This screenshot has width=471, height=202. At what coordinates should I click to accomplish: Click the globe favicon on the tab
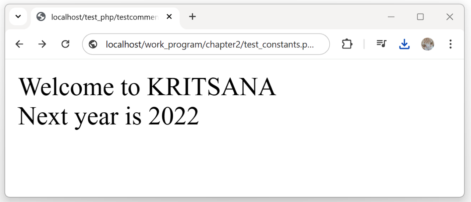pyautogui.click(x=41, y=17)
